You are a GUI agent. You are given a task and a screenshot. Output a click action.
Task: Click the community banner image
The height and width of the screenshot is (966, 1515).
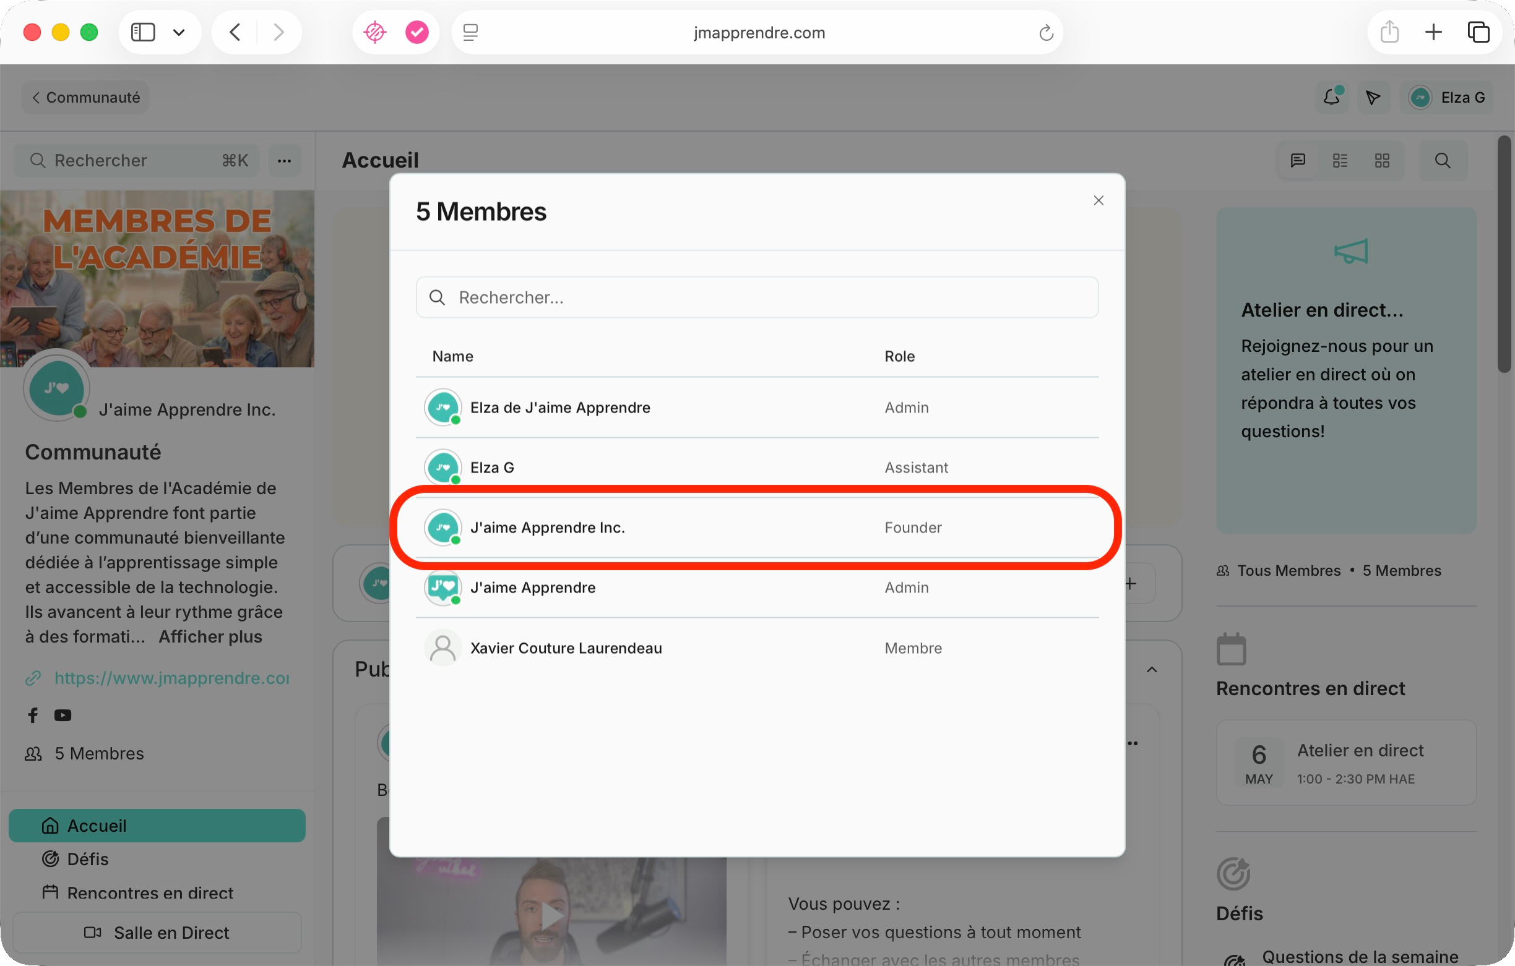pyautogui.click(x=157, y=278)
